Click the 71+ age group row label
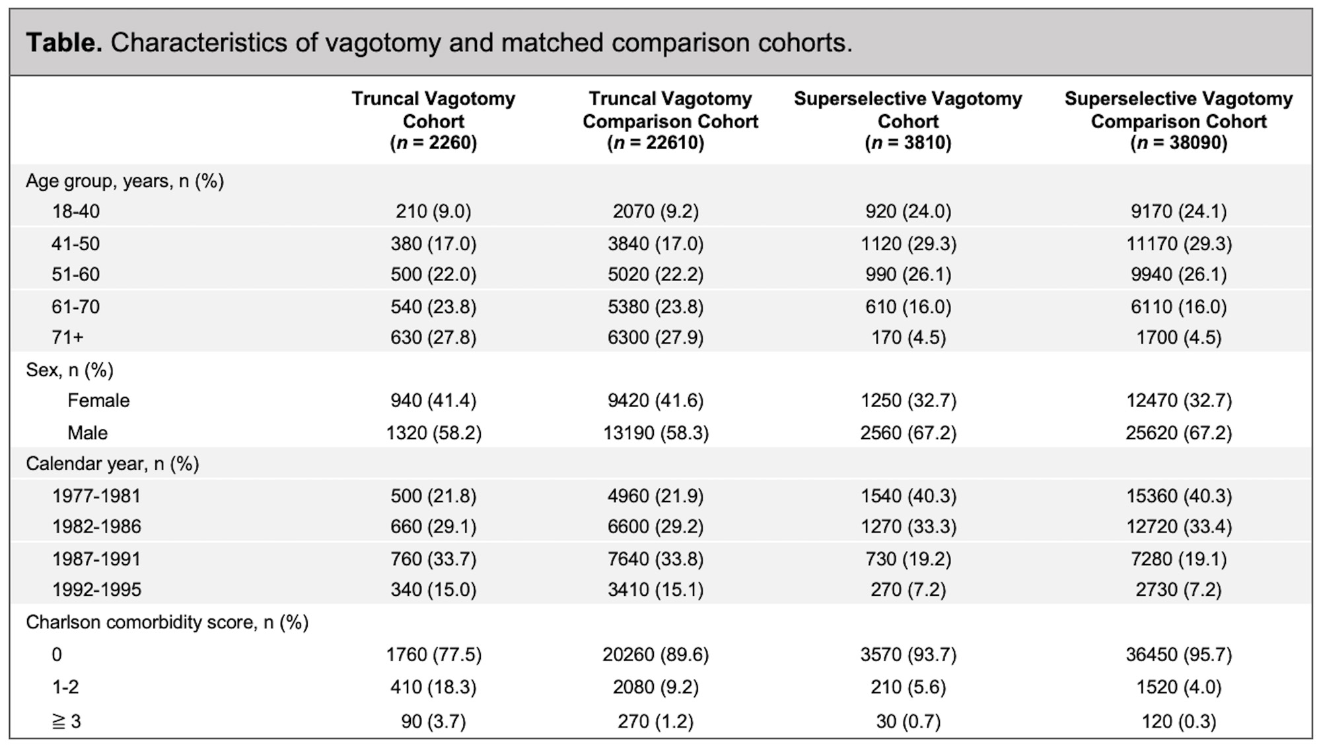 [67, 337]
